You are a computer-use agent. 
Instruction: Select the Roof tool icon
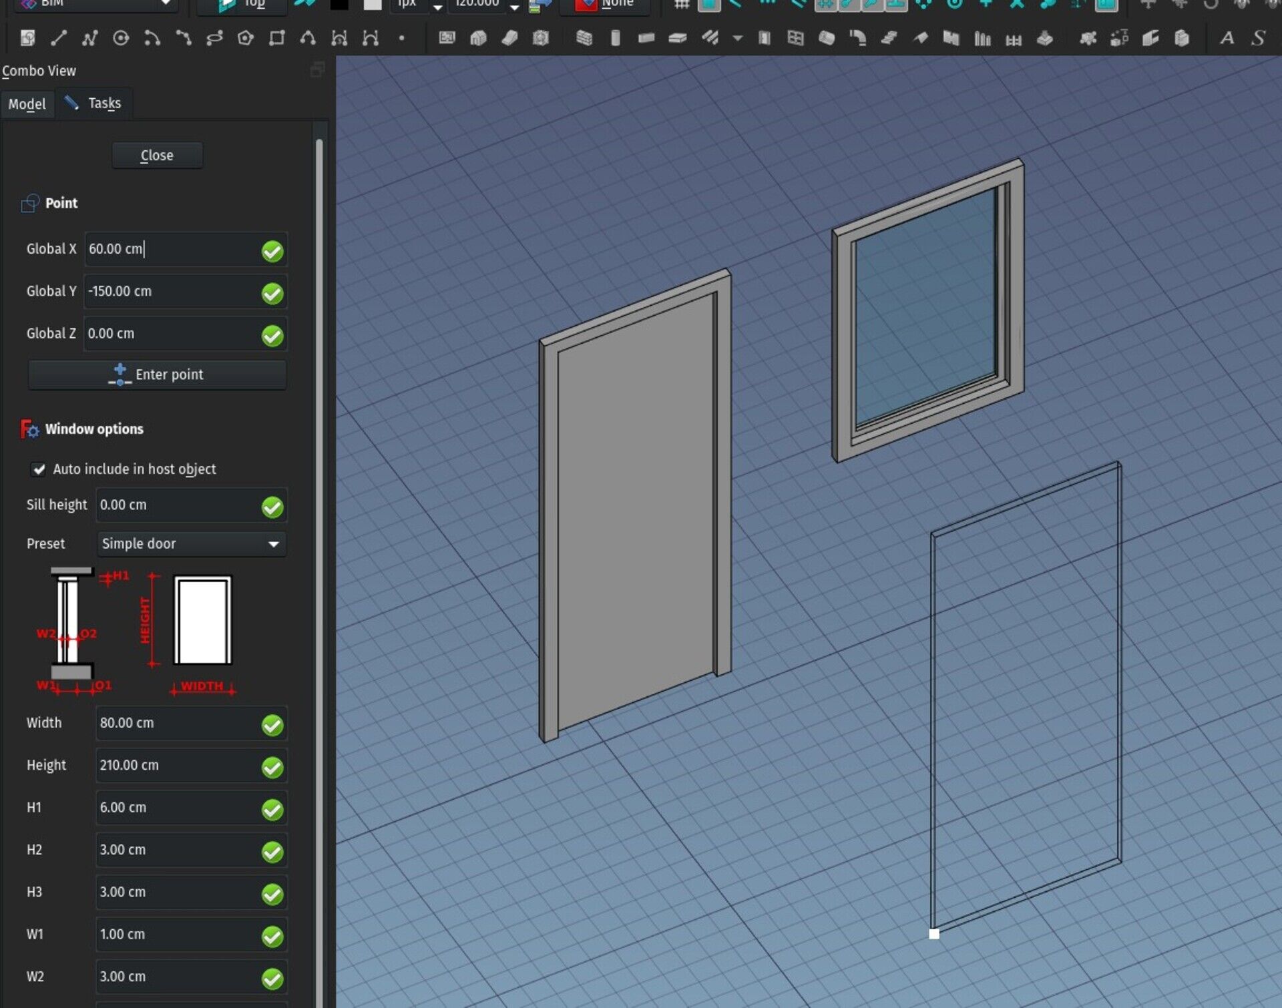point(920,38)
